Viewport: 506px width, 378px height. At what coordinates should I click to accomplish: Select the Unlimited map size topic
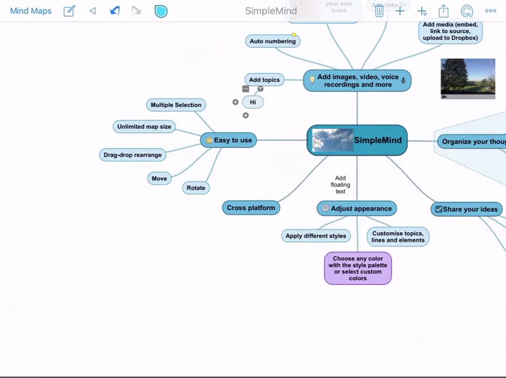tap(144, 126)
